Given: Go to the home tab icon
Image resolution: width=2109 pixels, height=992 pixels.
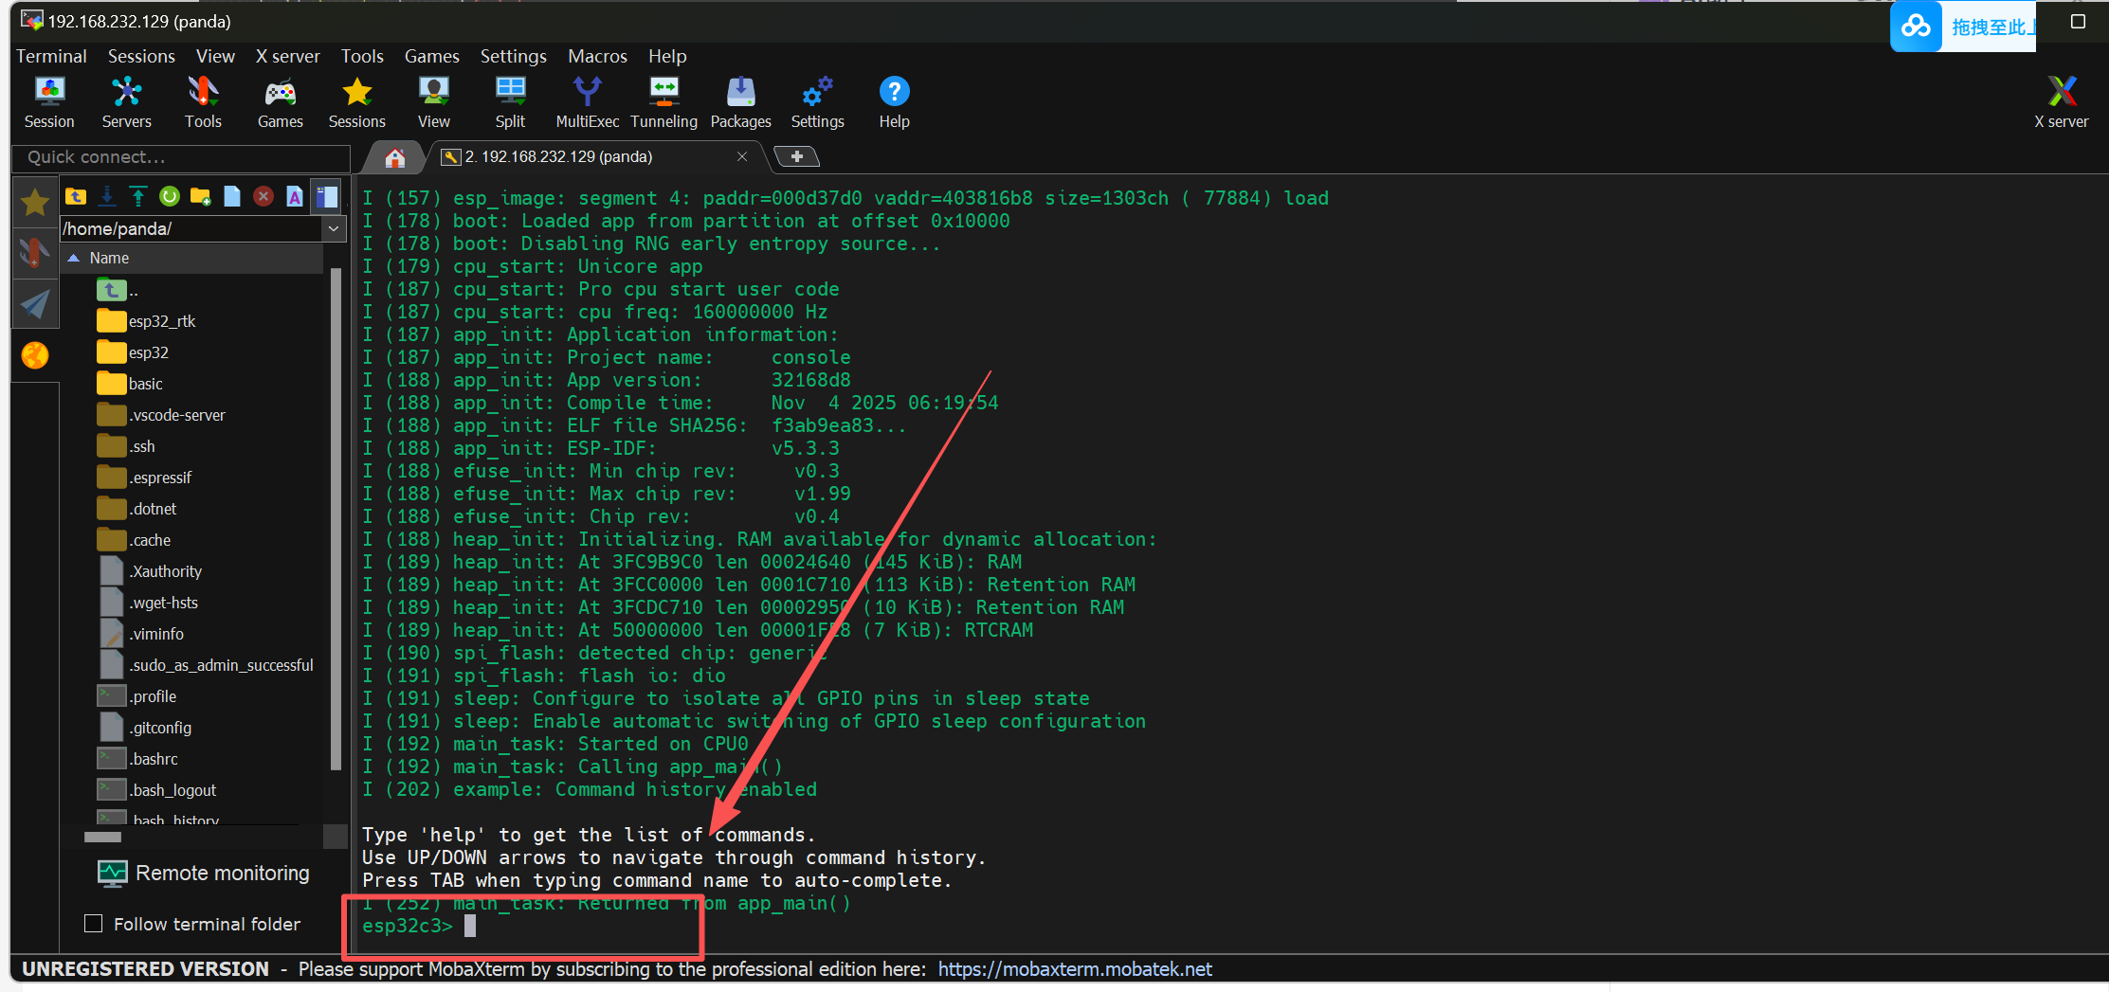Looking at the screenshot, I should point(395,157).
